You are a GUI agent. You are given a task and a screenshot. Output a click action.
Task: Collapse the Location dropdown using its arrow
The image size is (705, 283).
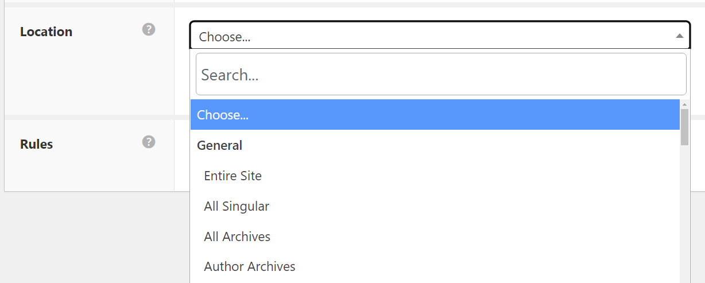[x=680, y=36]
